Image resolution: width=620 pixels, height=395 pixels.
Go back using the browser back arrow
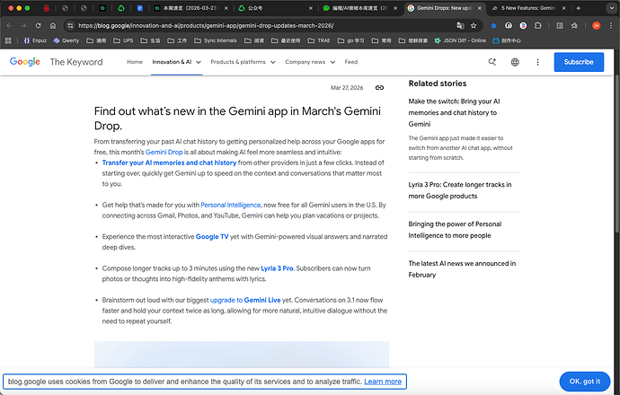point(10,26)
